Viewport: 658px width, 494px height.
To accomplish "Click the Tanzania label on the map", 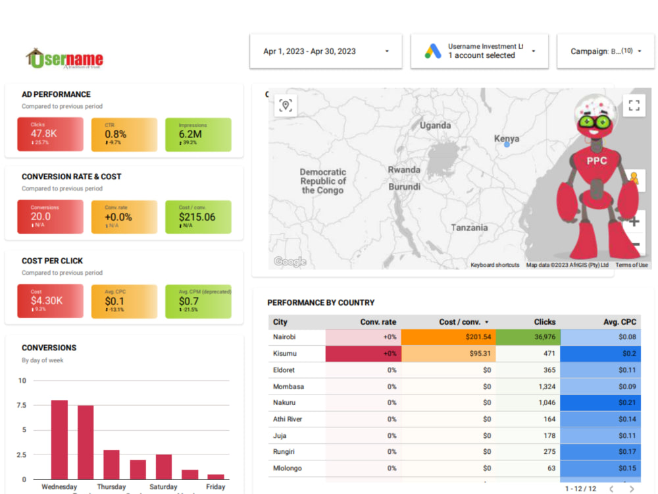I will pos(469,228).
